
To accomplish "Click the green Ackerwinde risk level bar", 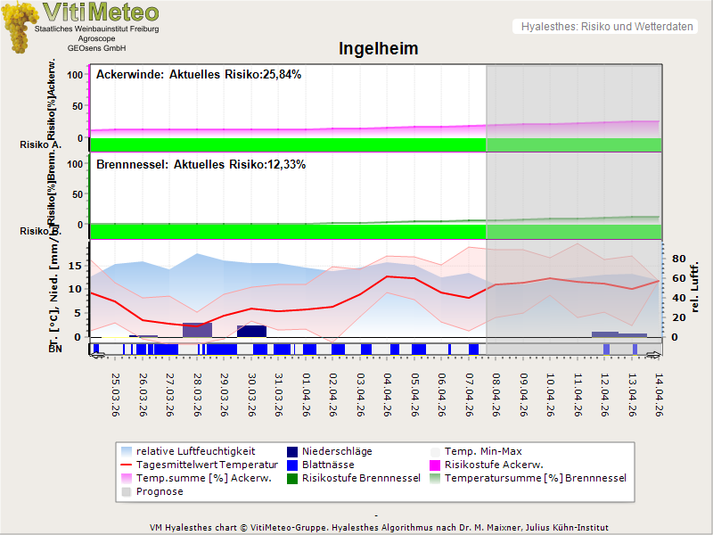I will 287,144.
